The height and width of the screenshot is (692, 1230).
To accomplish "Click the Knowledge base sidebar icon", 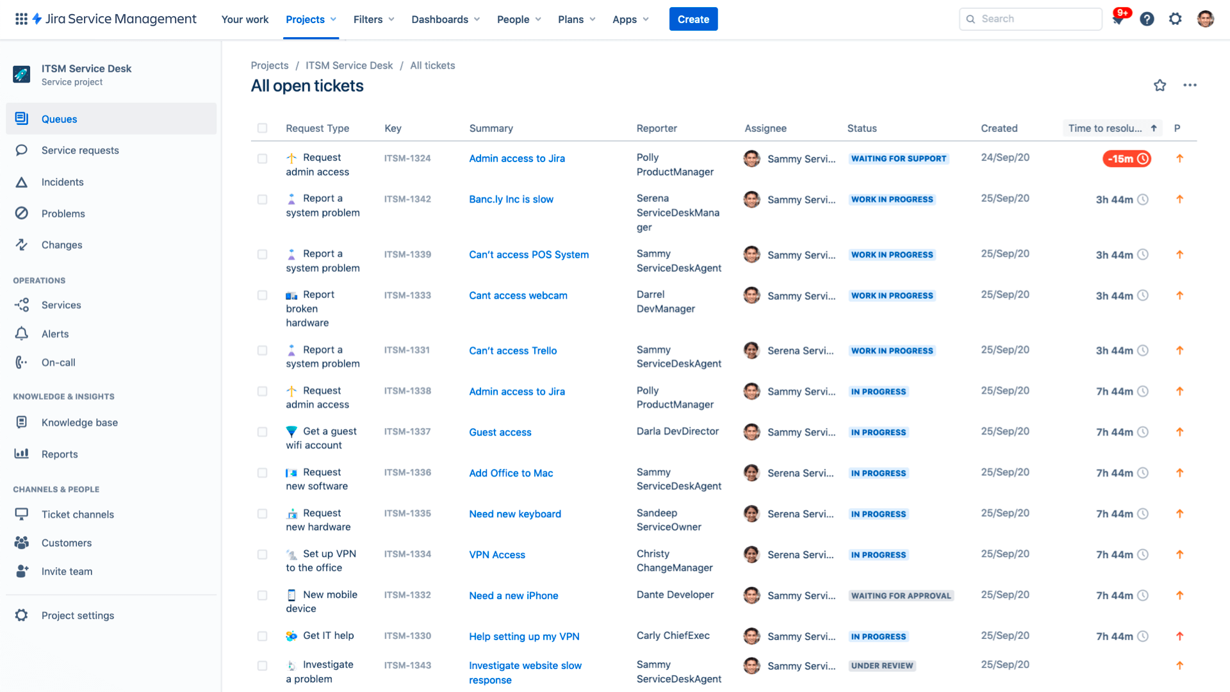I will click(23, 422).
